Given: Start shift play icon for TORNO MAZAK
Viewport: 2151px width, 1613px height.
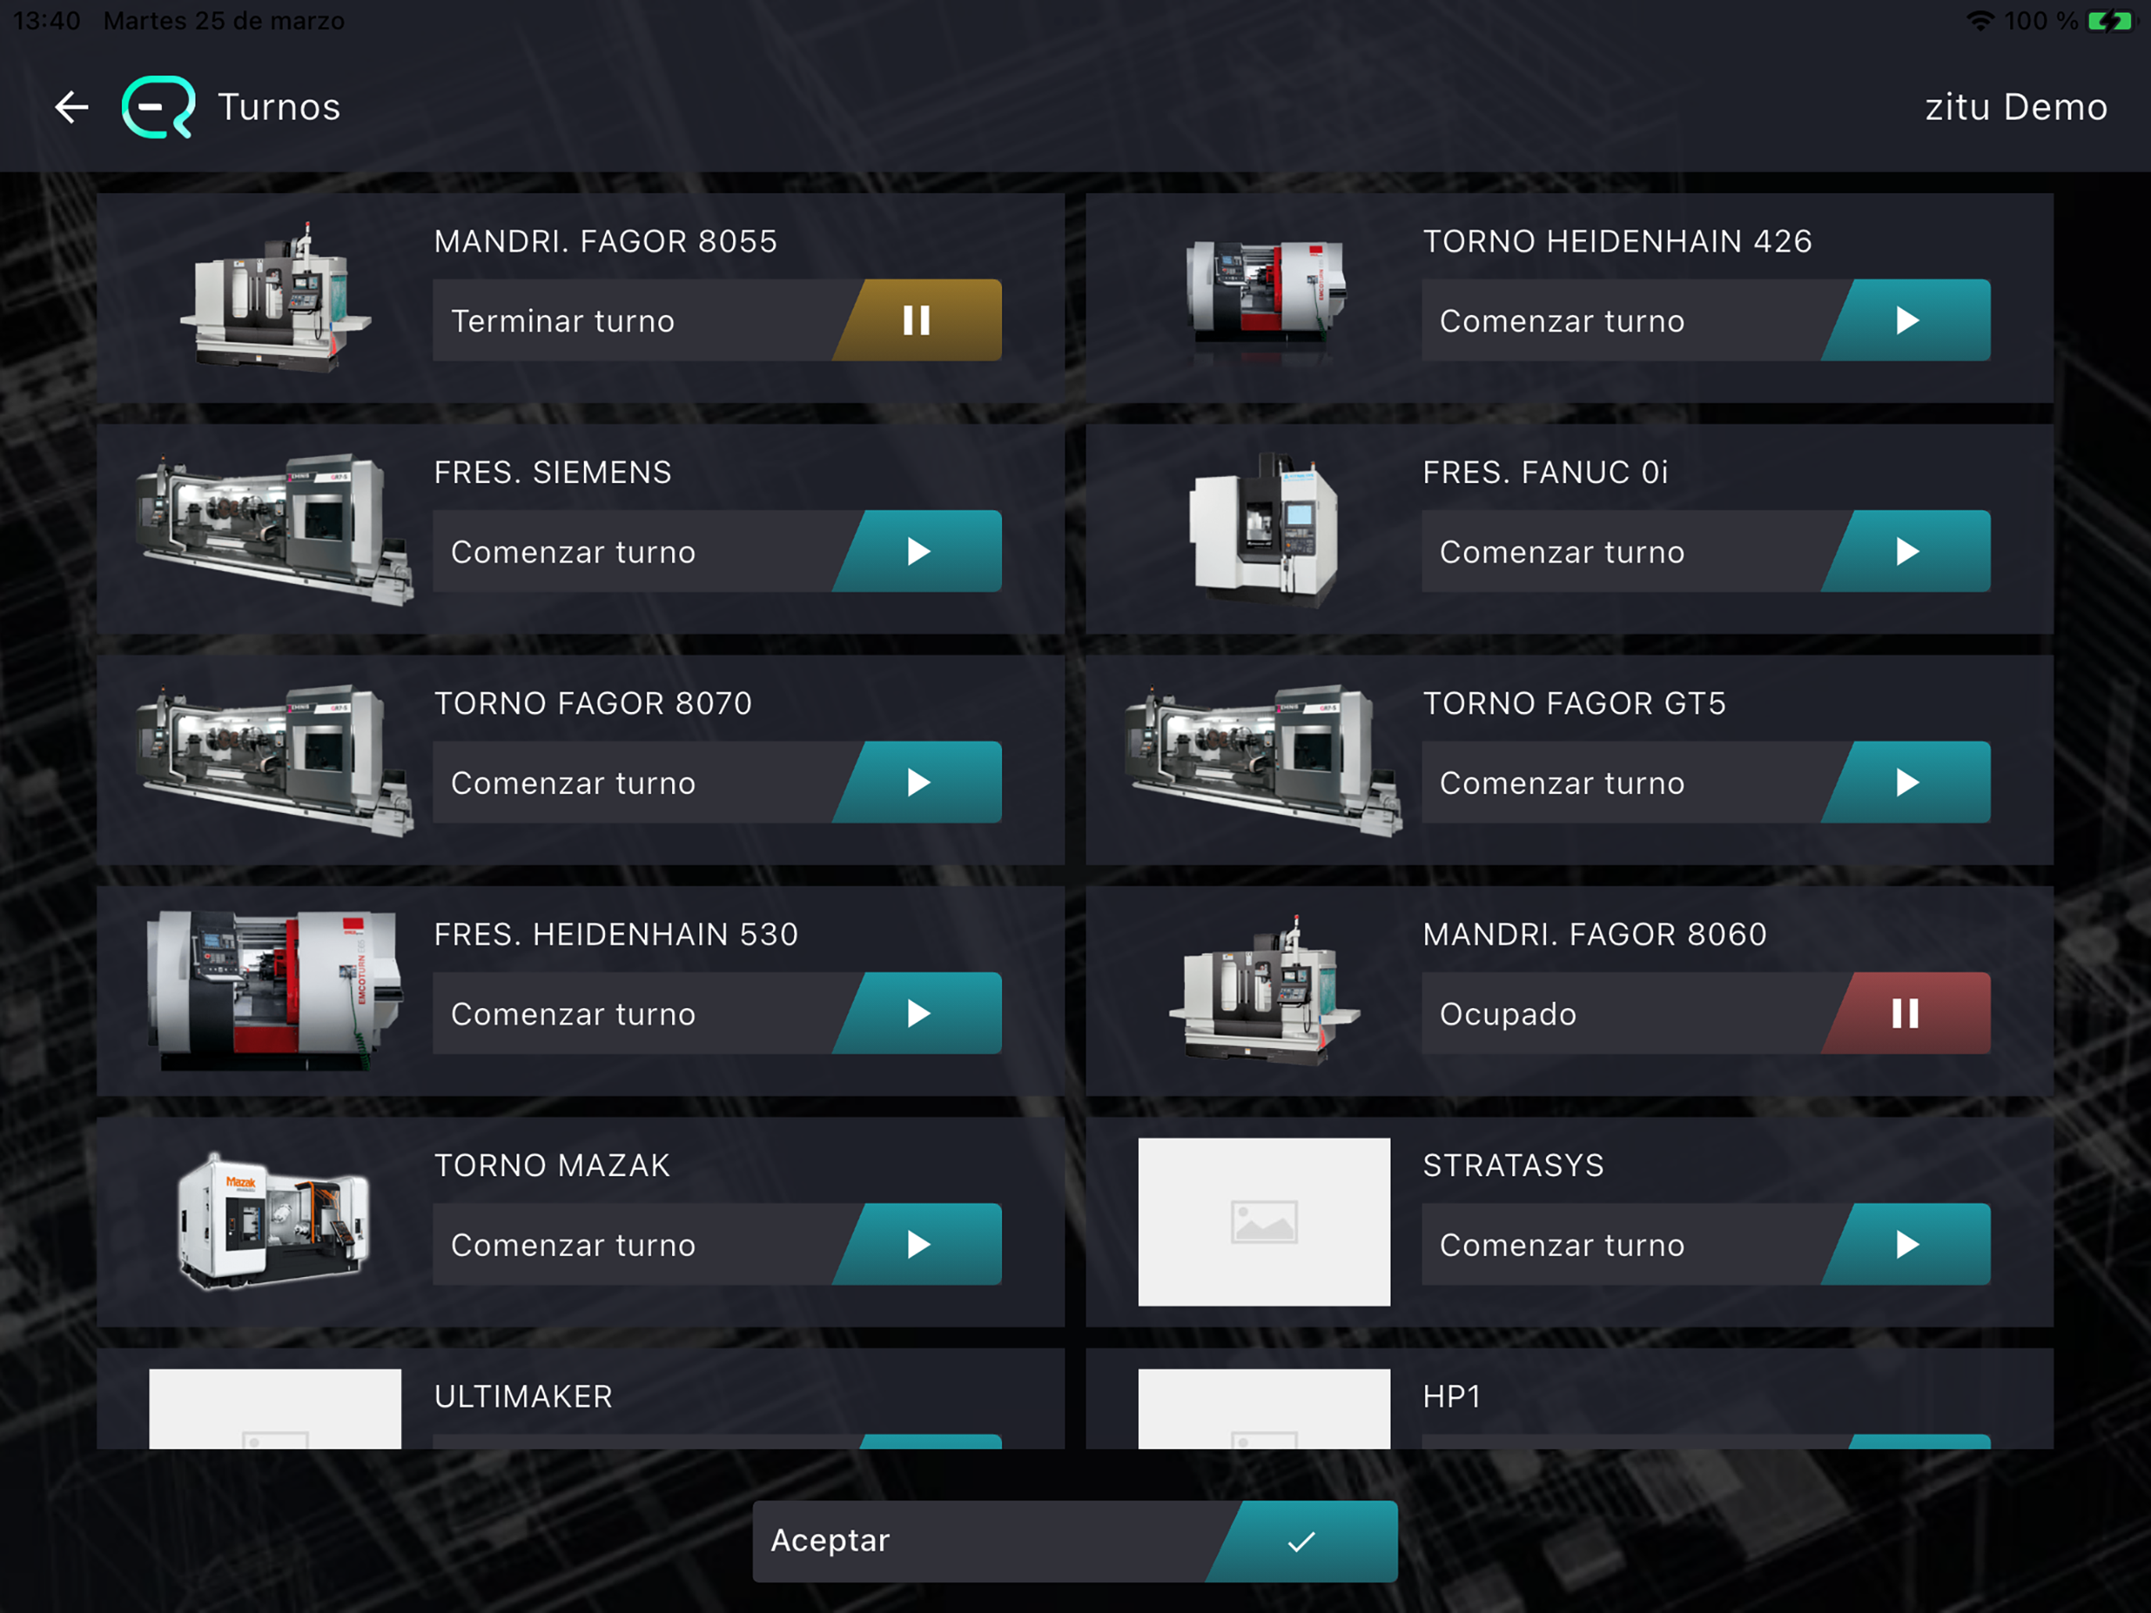Looking at the screenshot, I should [917, 1244].
